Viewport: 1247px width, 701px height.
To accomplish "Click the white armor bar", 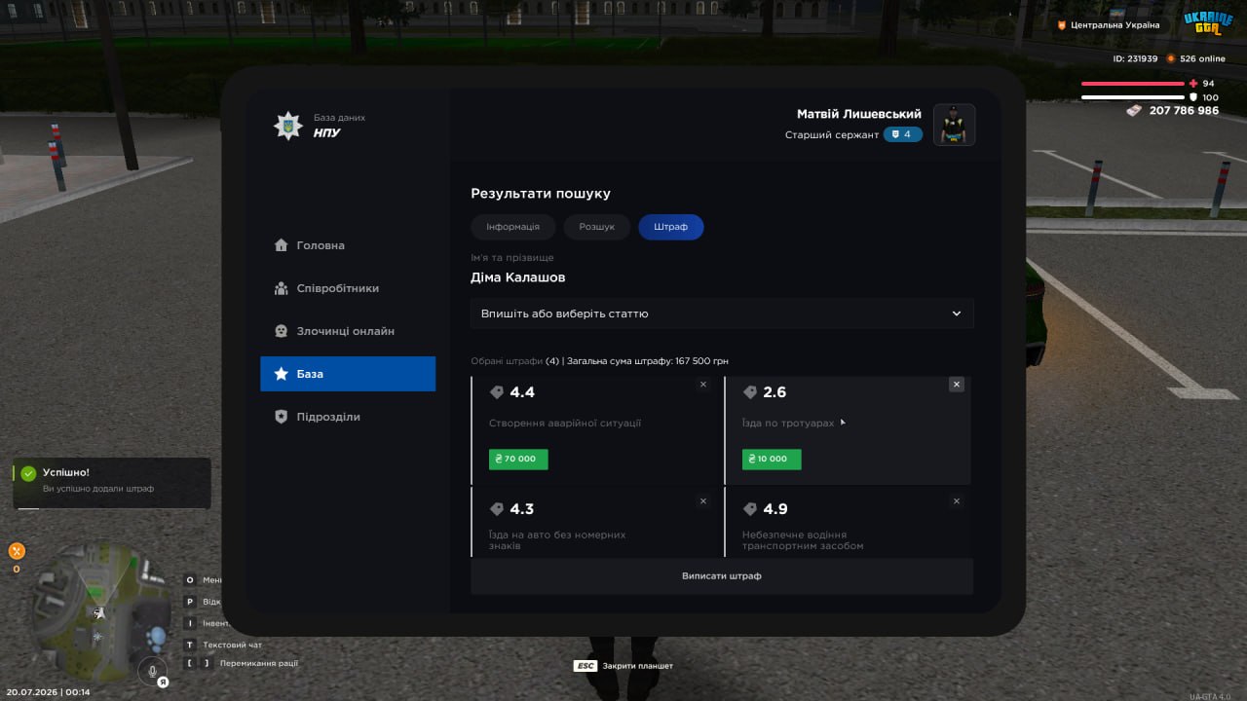I will [1133, 97].
